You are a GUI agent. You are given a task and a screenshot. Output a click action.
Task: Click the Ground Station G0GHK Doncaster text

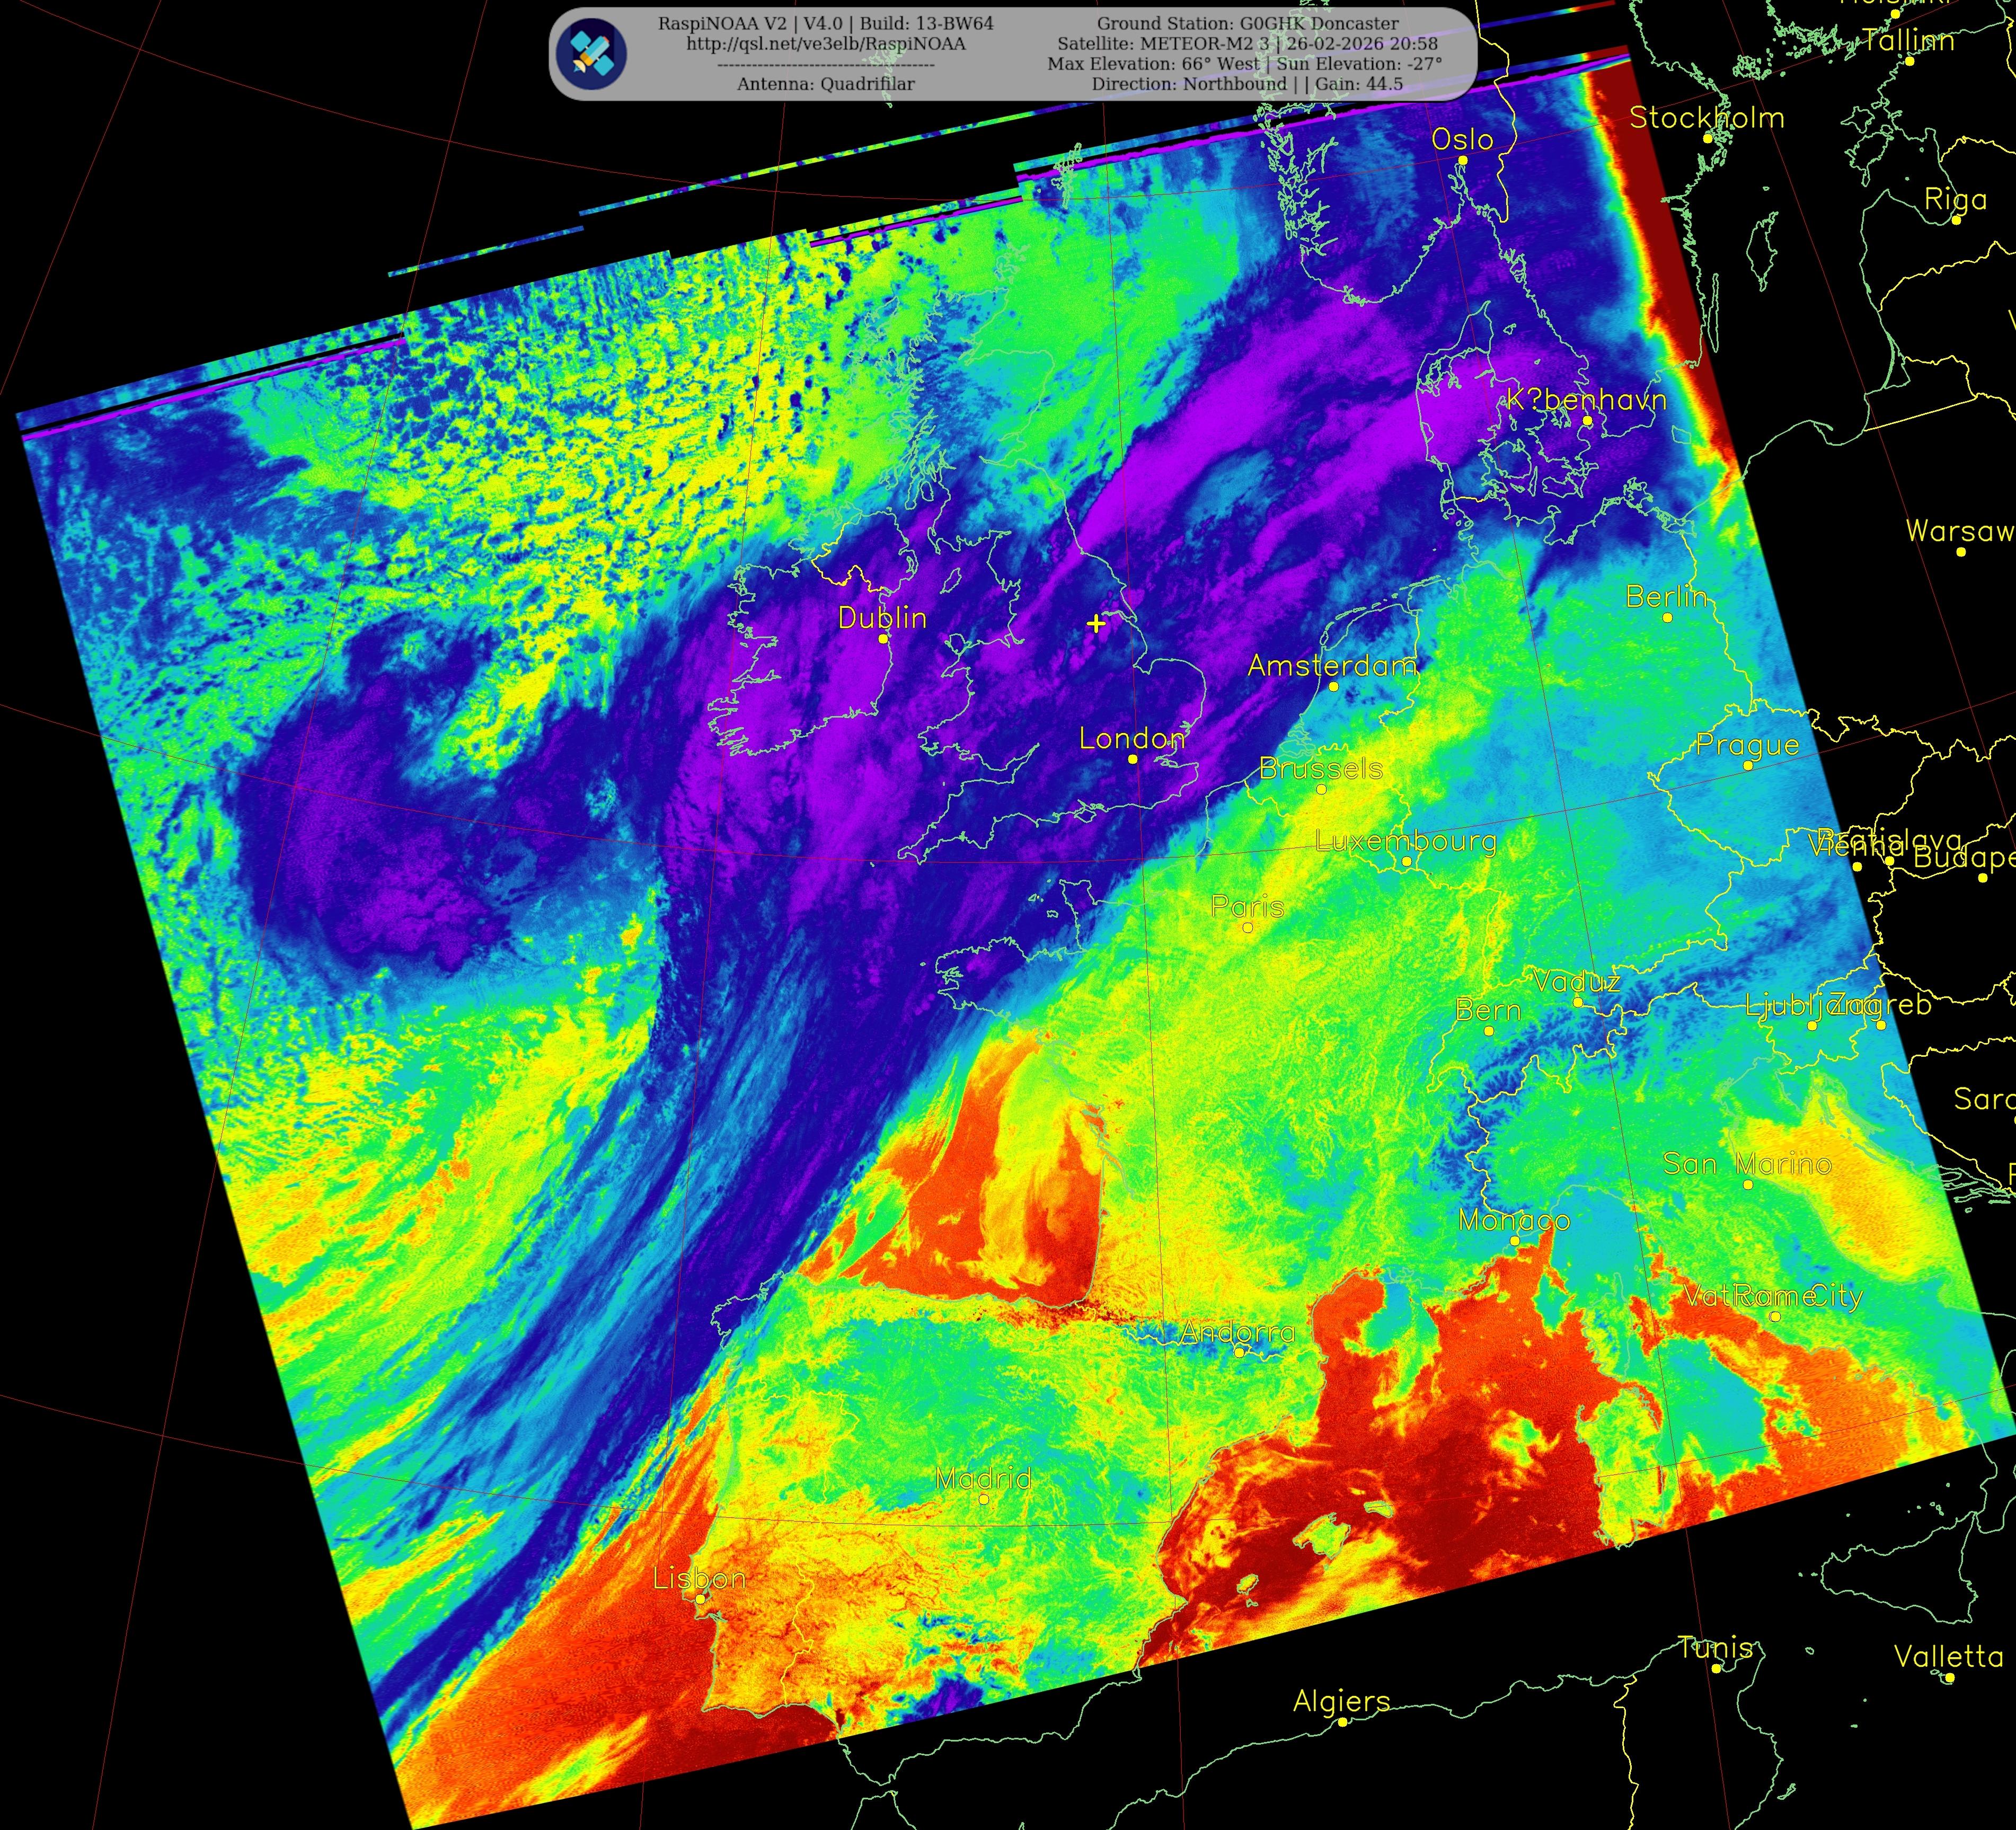coord(1247,23)
